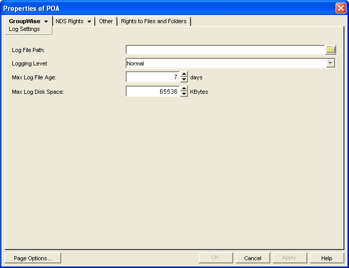Open Page Options dialog

pyautogui.click(x=33, y=258)
